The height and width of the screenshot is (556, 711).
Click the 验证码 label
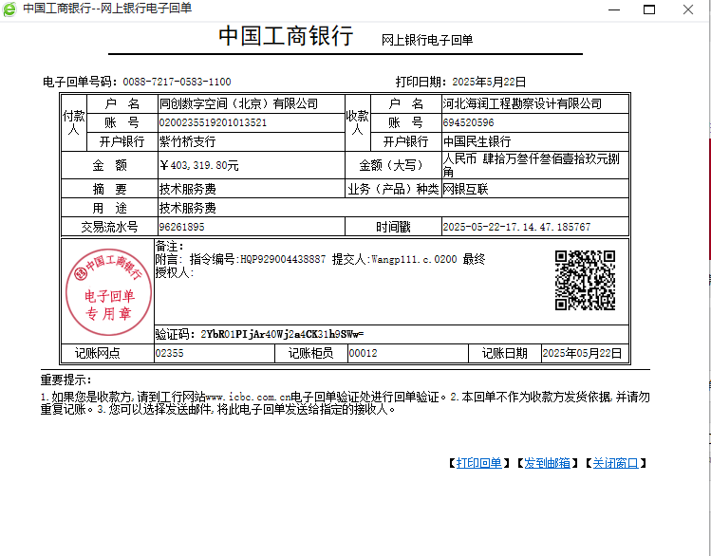pos(178,334)
